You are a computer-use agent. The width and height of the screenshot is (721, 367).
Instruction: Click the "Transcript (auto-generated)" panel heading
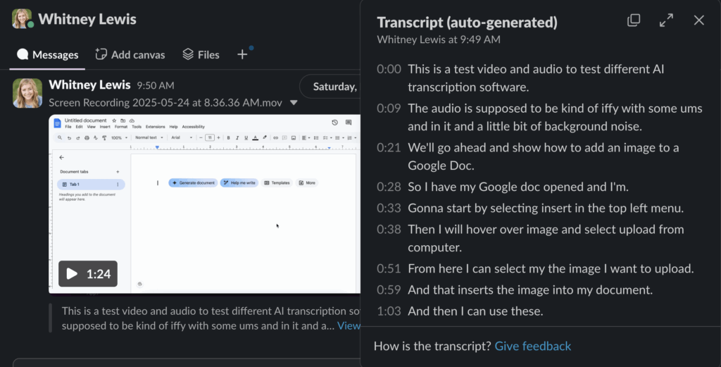tap(468, 22)
